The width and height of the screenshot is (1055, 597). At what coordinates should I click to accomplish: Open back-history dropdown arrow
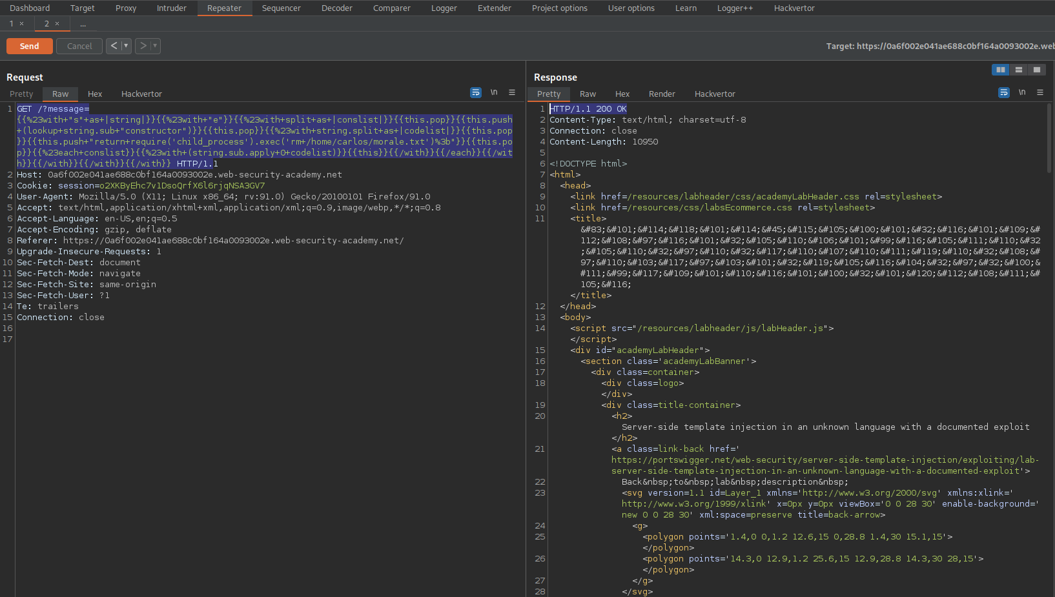(x=127, y=46)
